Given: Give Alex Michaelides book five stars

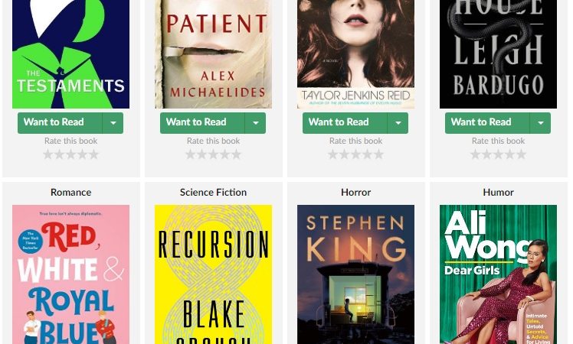Looking at the screenshot, I should pos(237,154).
